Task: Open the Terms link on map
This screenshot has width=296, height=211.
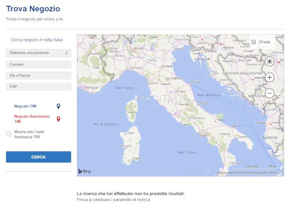Action: click(279, 173)
